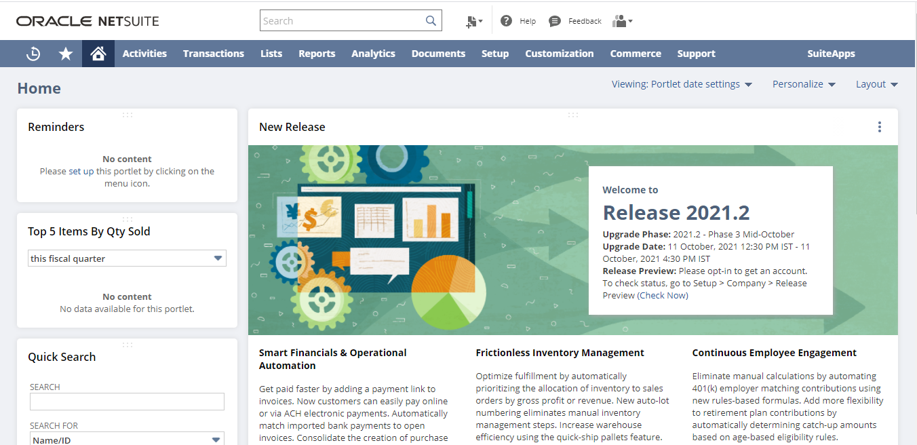Open the Reports menu
Screen dimensions: 917x445
317,54
